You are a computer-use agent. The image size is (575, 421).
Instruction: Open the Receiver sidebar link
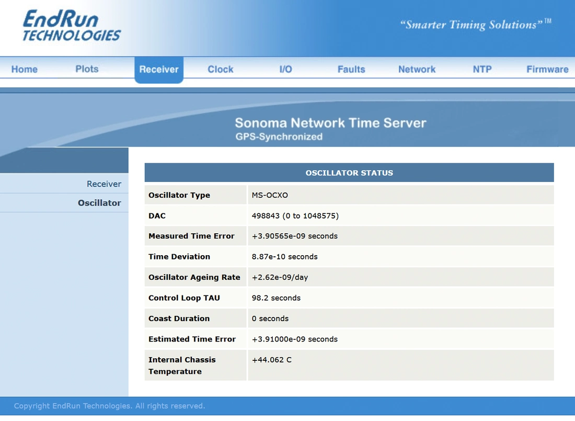pyautogui.click(x=104, y=184)
